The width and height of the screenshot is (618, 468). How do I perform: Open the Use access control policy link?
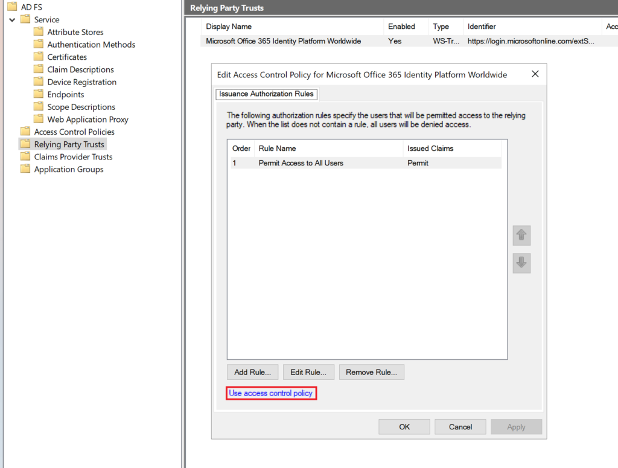pyautogui.click(x=270, y=393)
